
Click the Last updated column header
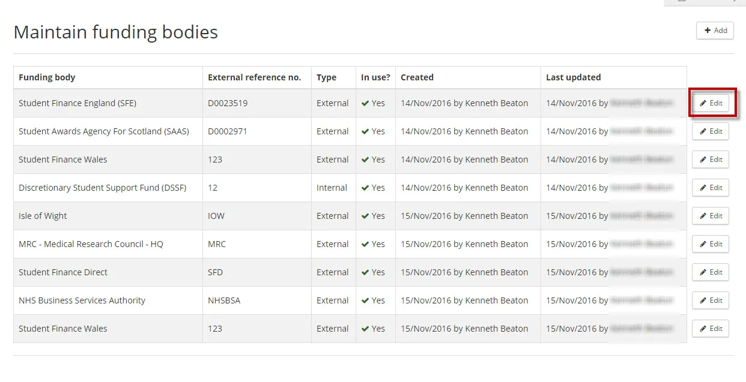click(573, 77)
